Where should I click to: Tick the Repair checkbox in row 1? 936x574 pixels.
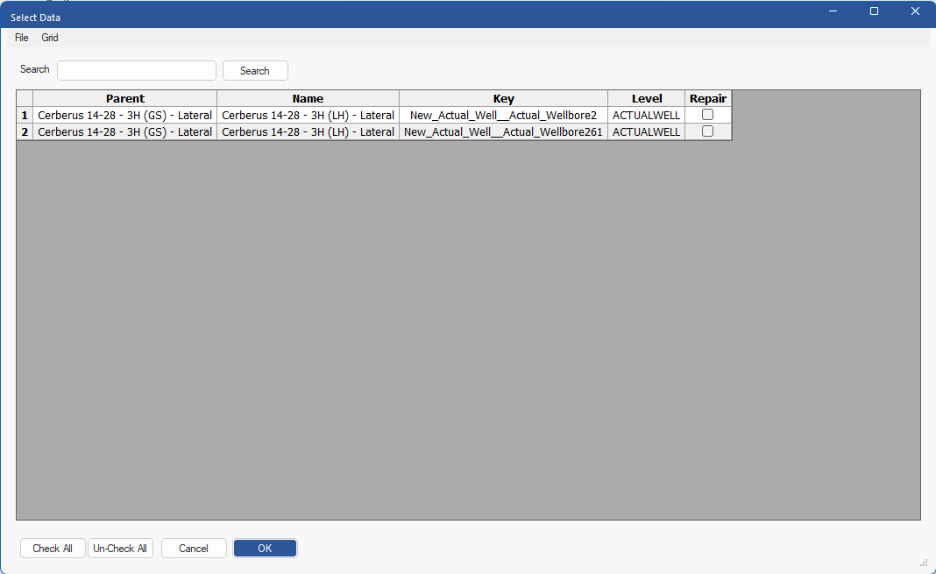(x=707, y=115)
